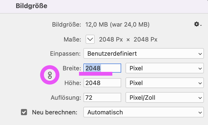Open the Maße units chevron dropdown

pos(90,39)
